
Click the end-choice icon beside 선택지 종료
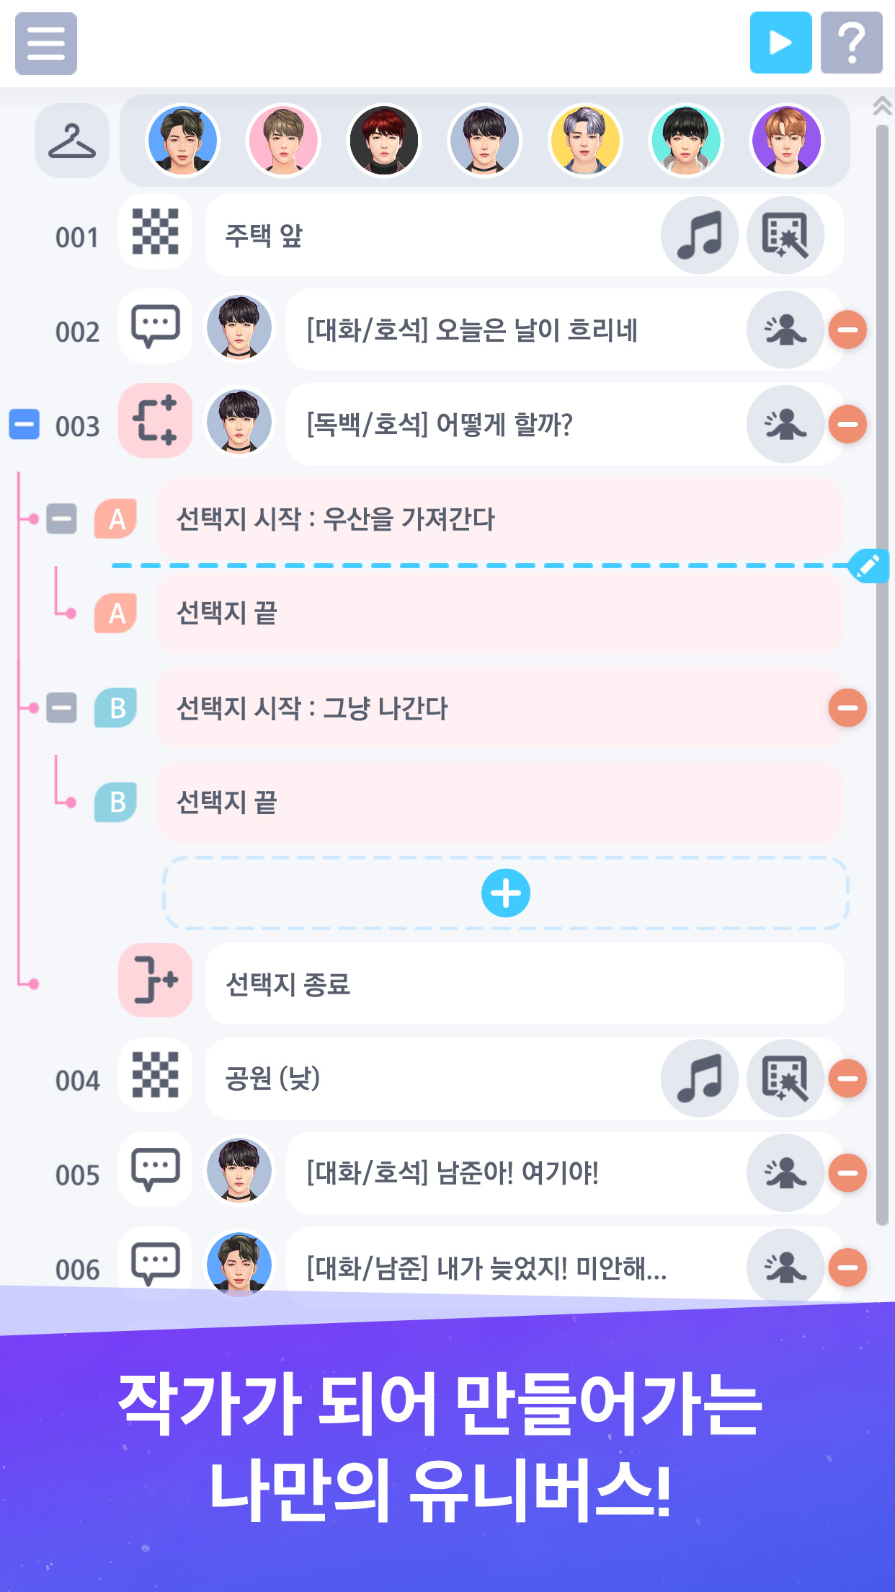coord(156,981)
